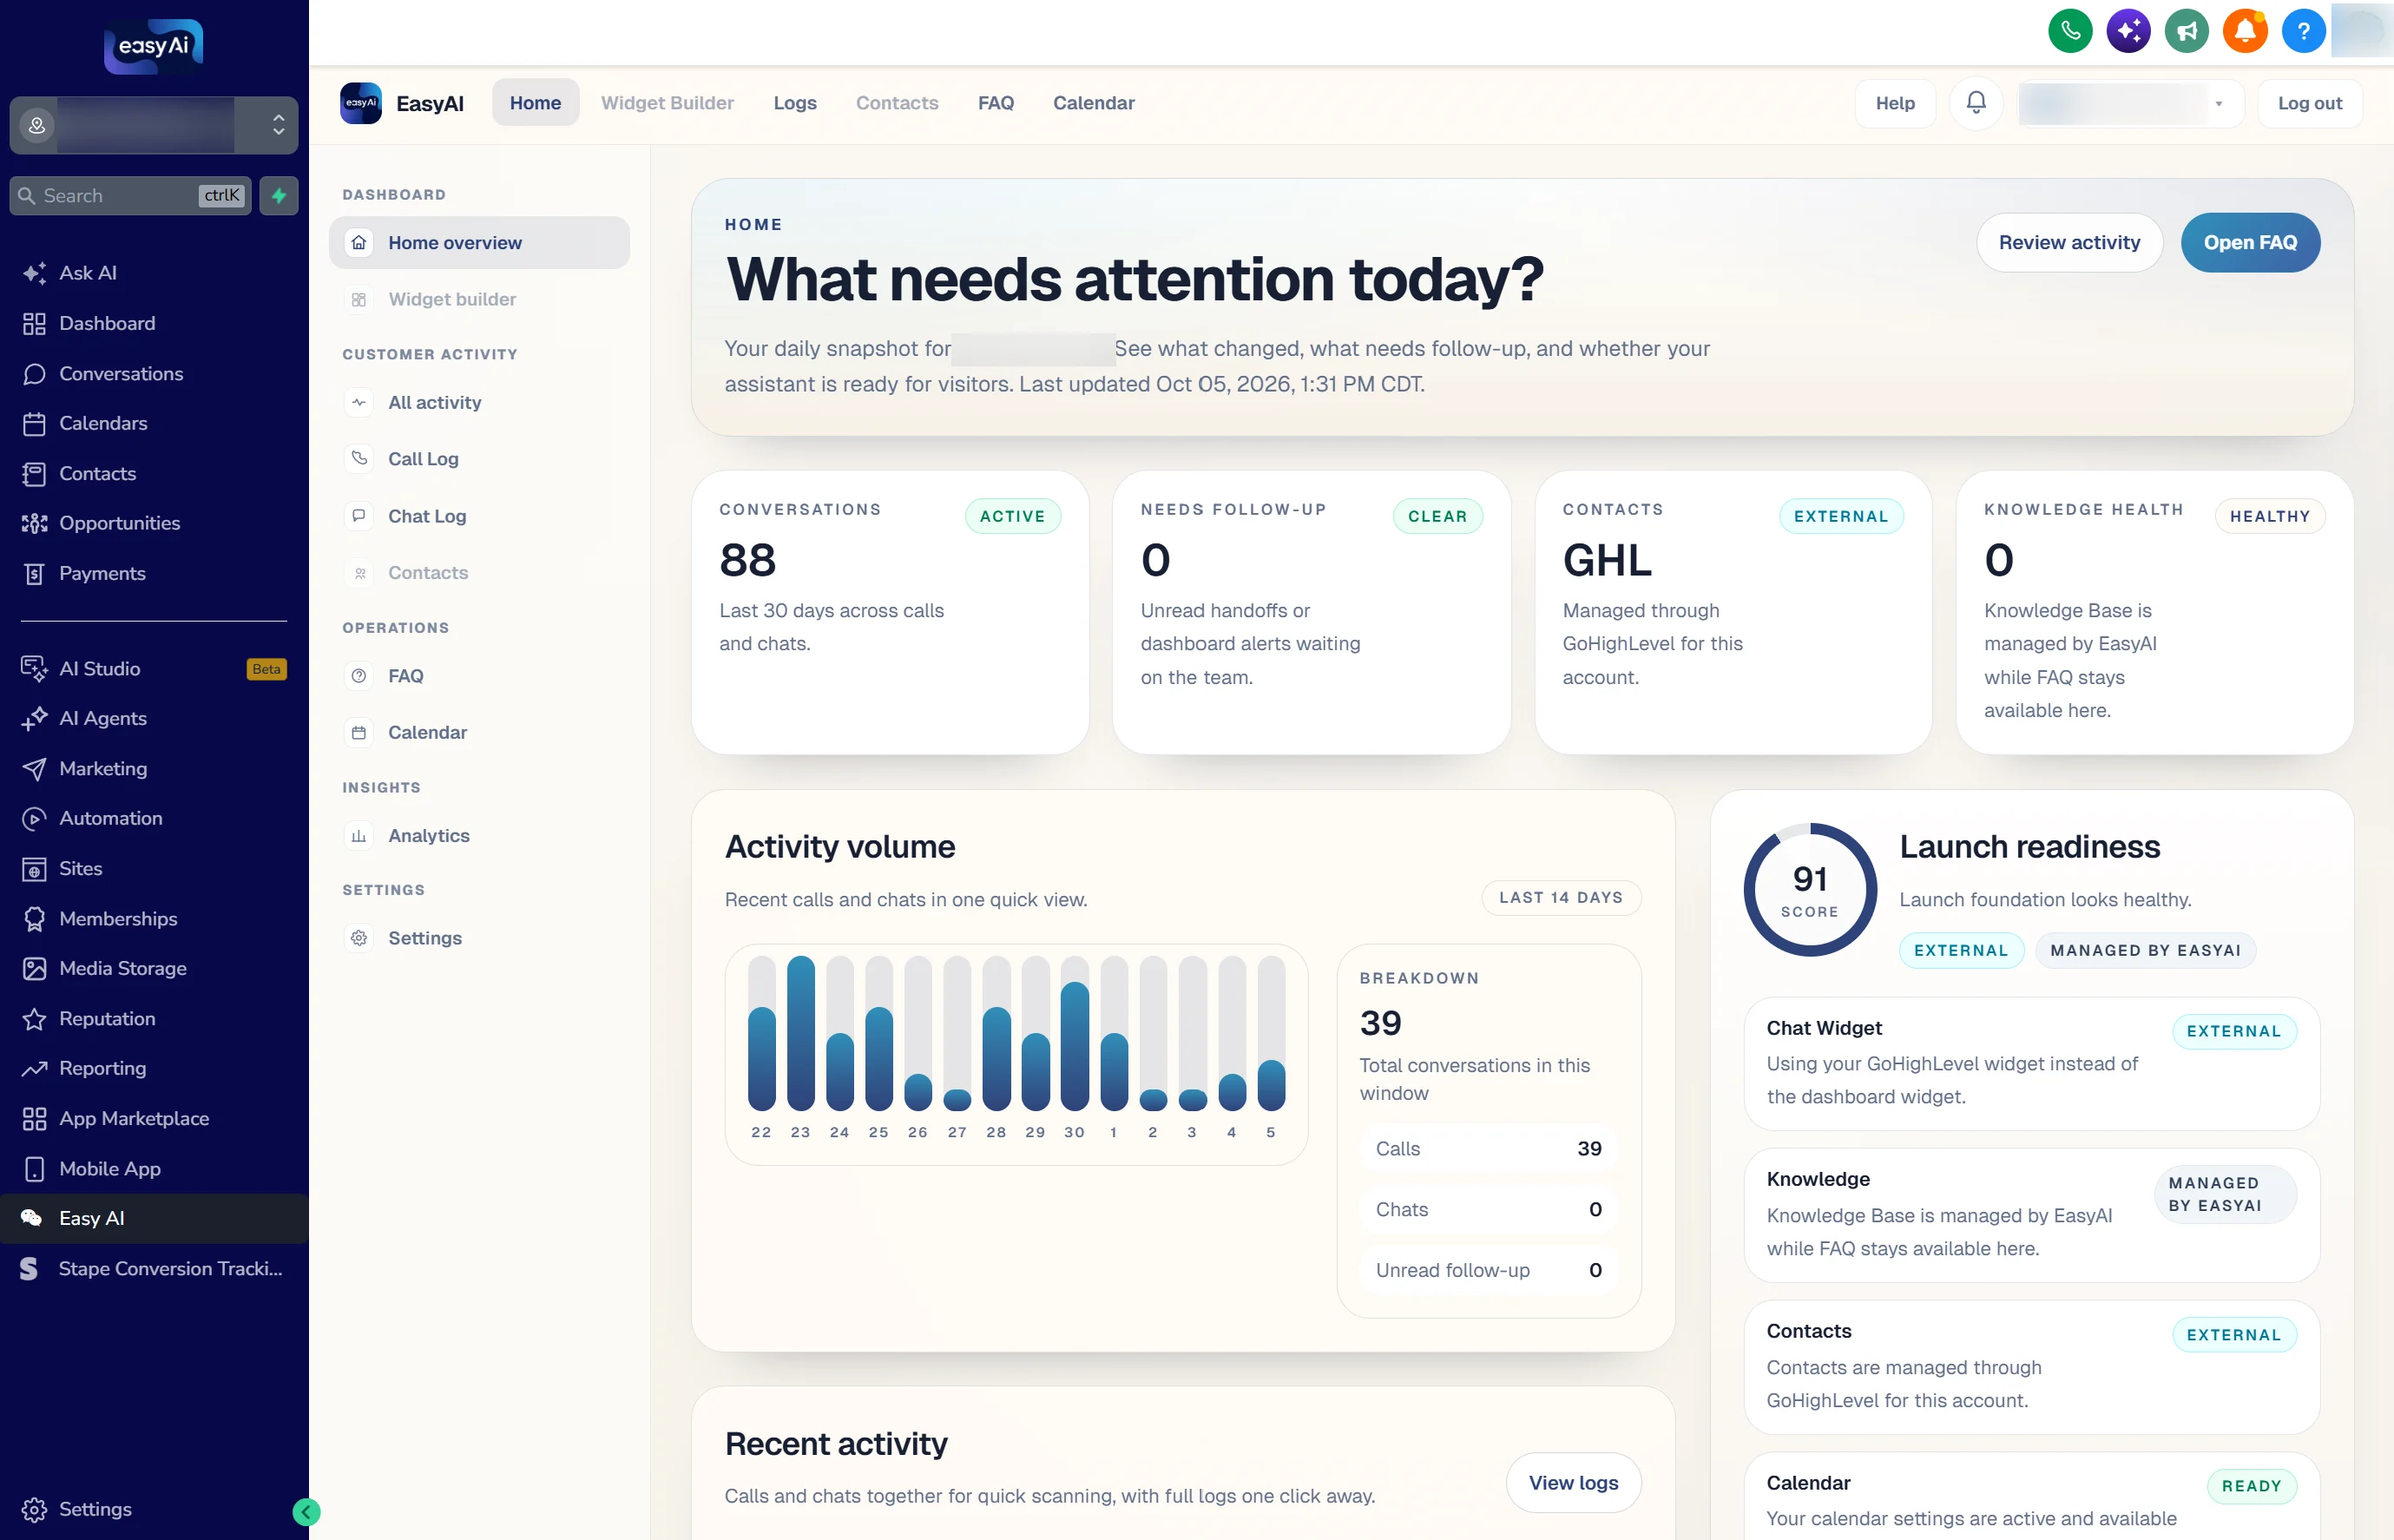Open Call Log in the side menu
The width and height of the screenshot is (2394, 1540).
coord(479,459)
